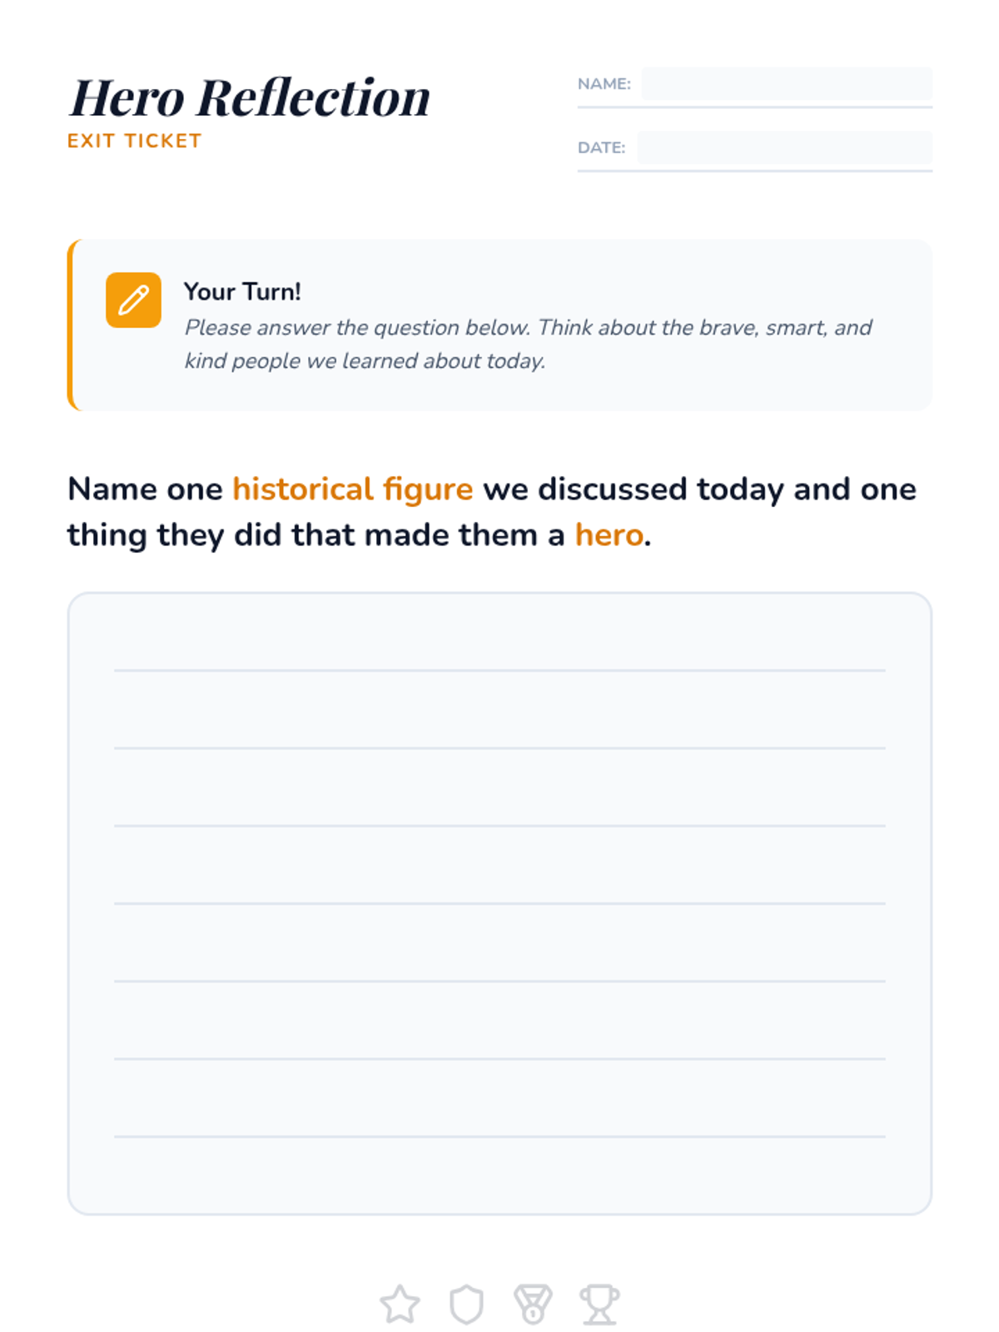Click the DATE: label
Screen dimensions: 999x1332
(x=601, y=147)
